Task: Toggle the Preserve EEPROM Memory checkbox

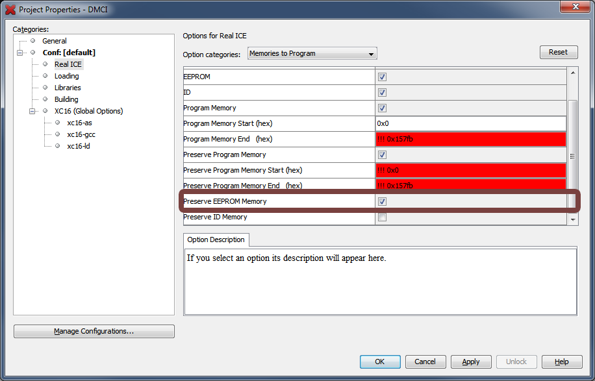Action: click(382, 202)
